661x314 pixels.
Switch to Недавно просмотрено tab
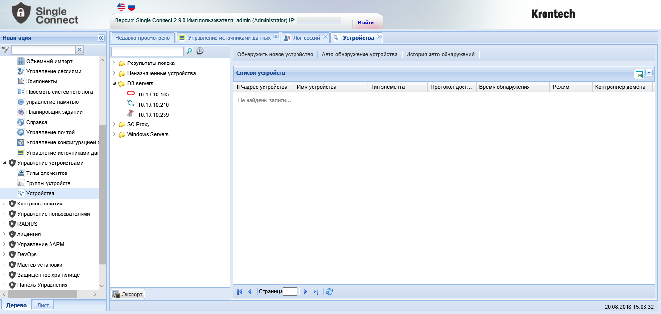(142, 38)
